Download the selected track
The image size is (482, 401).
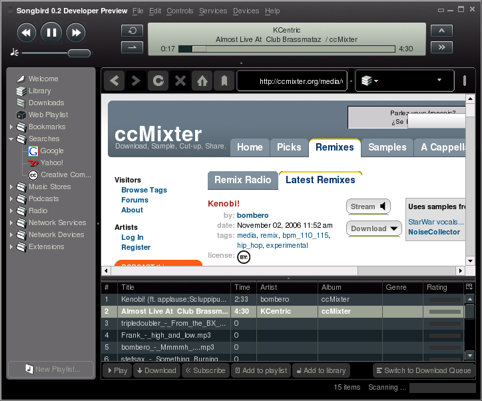point(156,370)
